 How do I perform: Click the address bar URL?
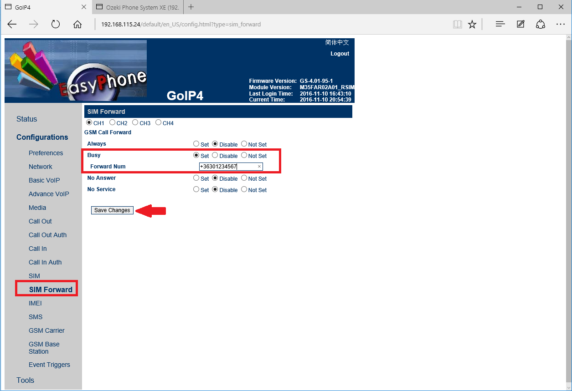[x=181, y=25]
